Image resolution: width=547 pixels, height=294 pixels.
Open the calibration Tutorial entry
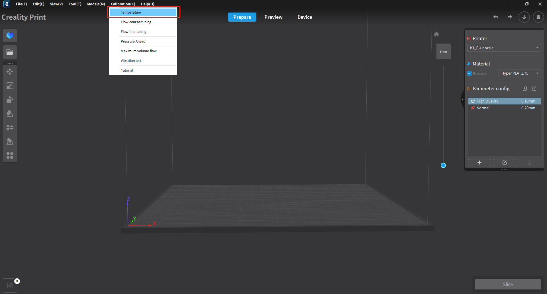pyautogui.click(x=143, y=70)
